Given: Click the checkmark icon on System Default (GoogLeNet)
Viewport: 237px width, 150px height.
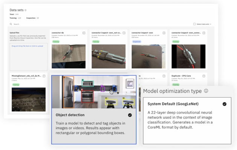Looking at the screenshot, I should tap(225, 104).
